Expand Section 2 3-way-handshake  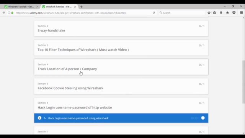click(x=121, y=28)
